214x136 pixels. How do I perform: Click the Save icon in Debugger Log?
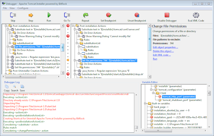click(22, 87)
